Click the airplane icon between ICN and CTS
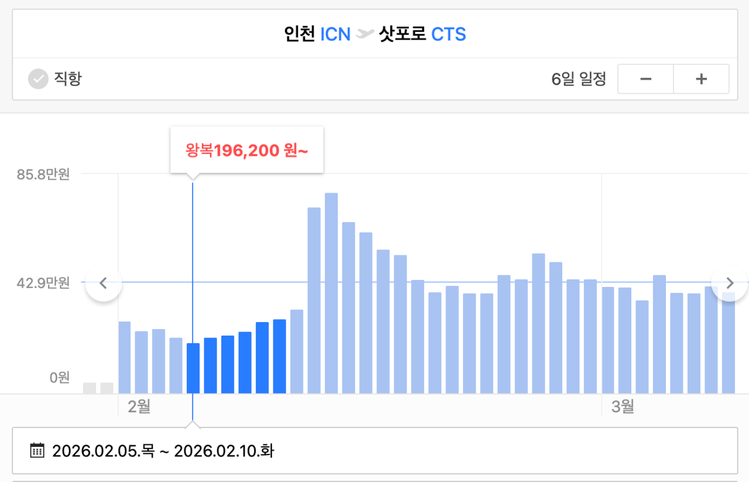Screen dimensions: 749x482 pyautogui.click(x=365, y=35)
